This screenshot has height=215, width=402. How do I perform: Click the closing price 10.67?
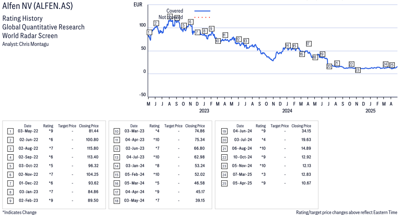[306, 183]
